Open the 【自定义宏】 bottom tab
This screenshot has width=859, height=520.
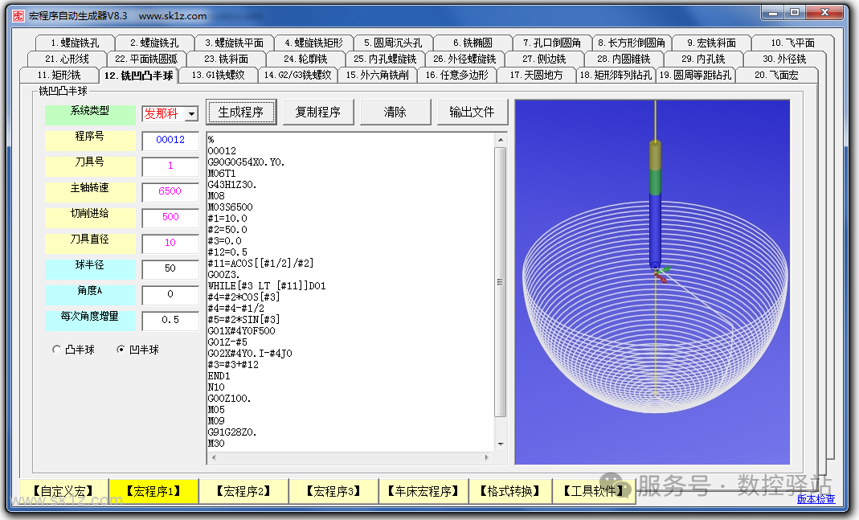point(63,491)
